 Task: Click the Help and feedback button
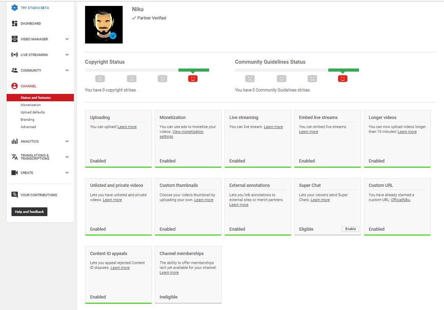point(29,212)
